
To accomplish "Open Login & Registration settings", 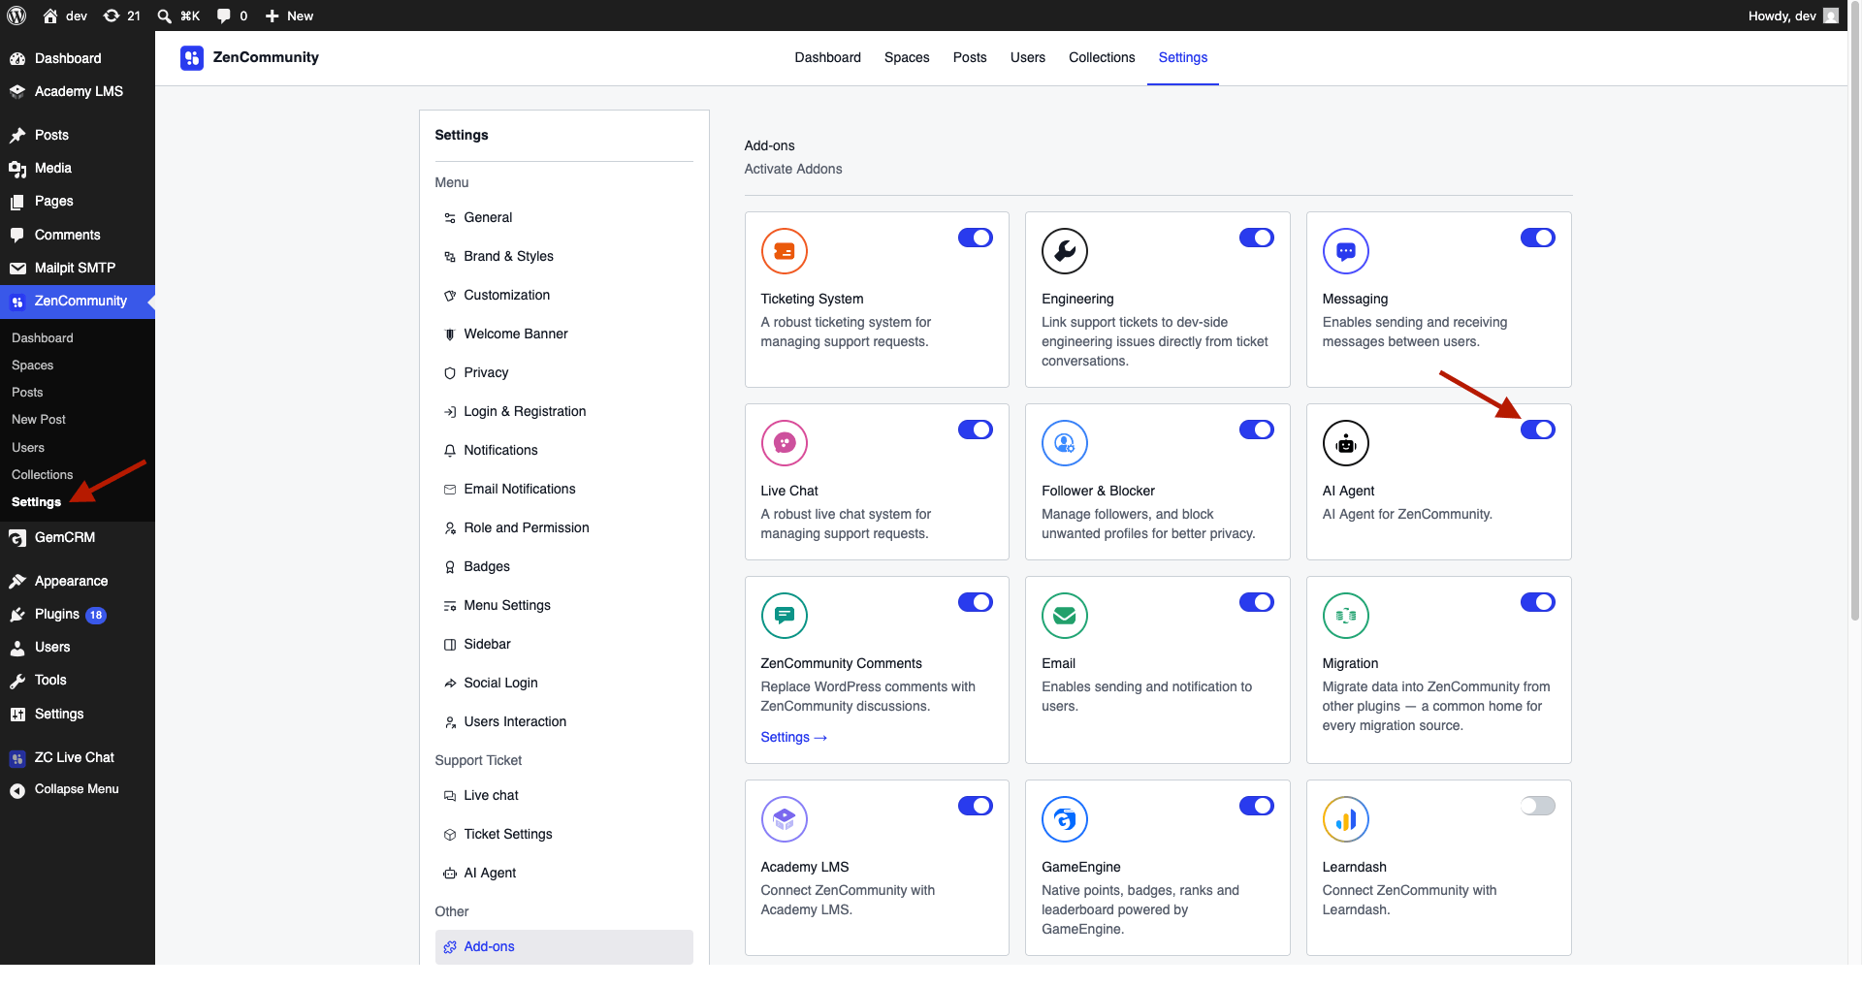I will pyautogui.click(x=563, y=411).
